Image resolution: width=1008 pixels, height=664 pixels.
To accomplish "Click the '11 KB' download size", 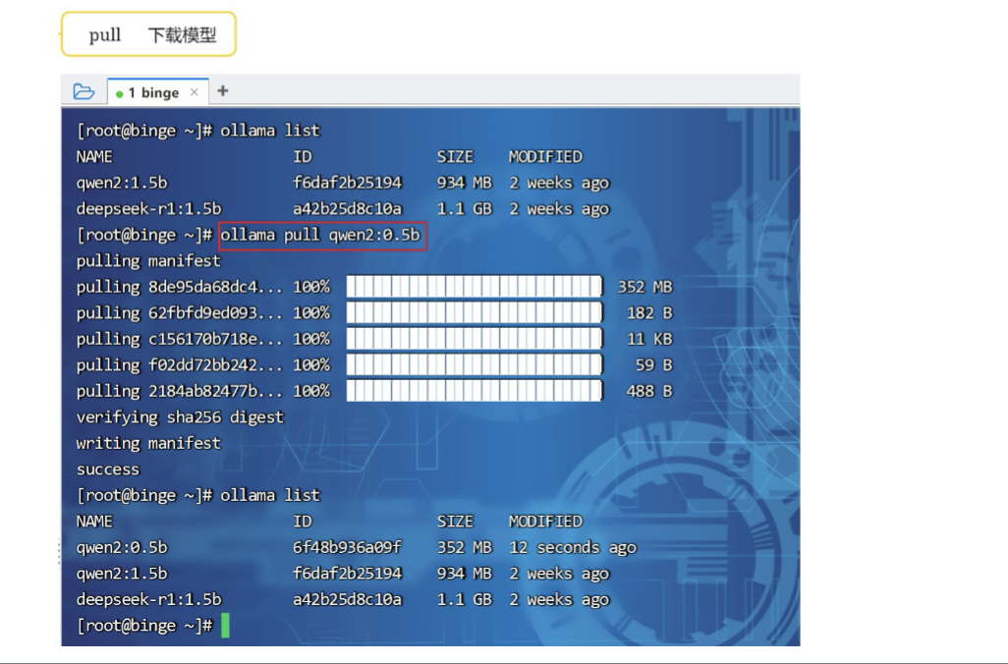I will (x=649, y=339).
